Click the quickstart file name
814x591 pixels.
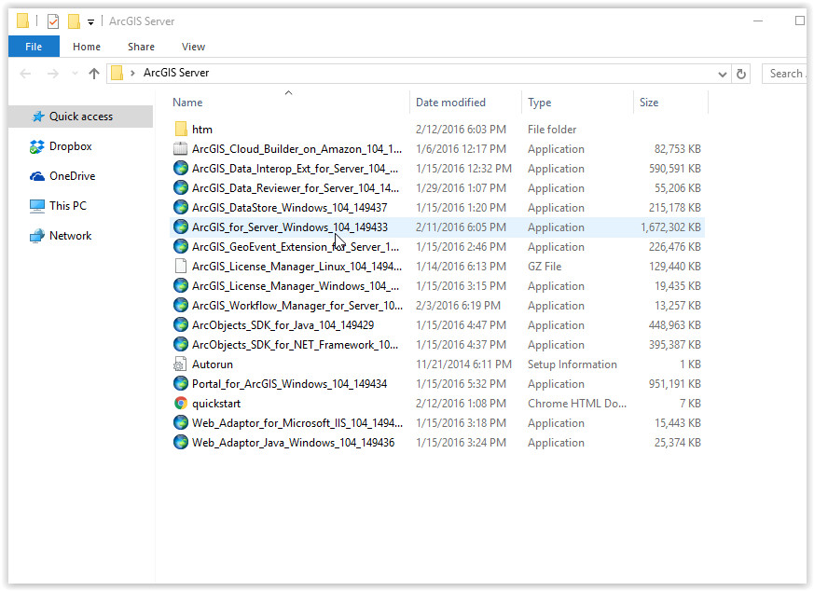pos(216,404)
